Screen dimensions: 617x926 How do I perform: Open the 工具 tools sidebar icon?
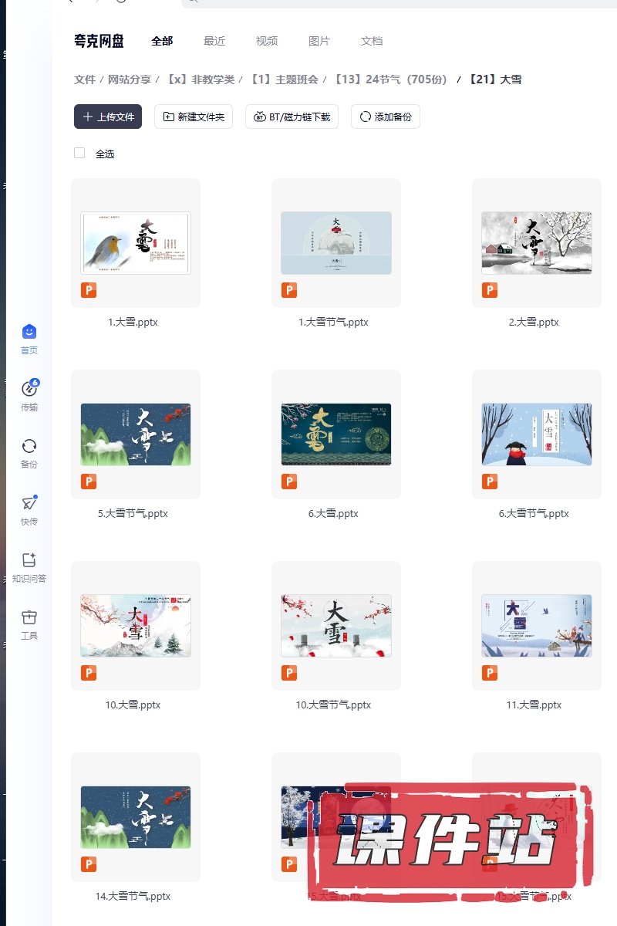(x=29, y=617)
